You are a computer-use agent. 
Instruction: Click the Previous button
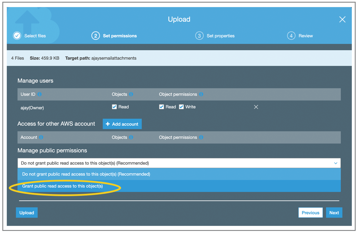[x=311, y=212]
